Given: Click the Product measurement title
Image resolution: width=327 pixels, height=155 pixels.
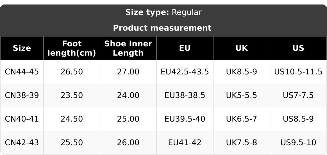Looking at the screenshot, I should pos(162,28).
